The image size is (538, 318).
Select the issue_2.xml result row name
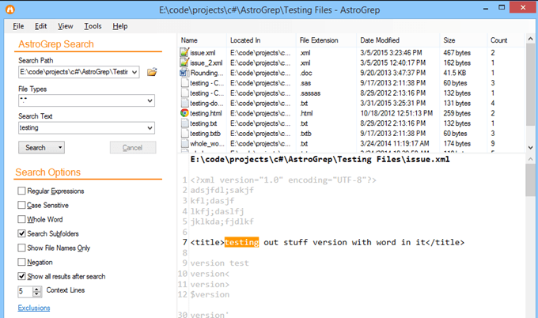pos(206,62)
